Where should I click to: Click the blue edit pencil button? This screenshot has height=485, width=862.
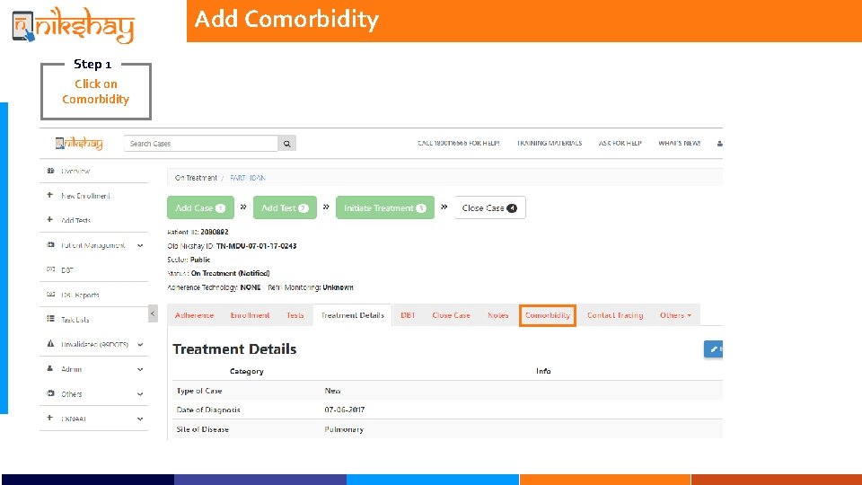point(714,349)
